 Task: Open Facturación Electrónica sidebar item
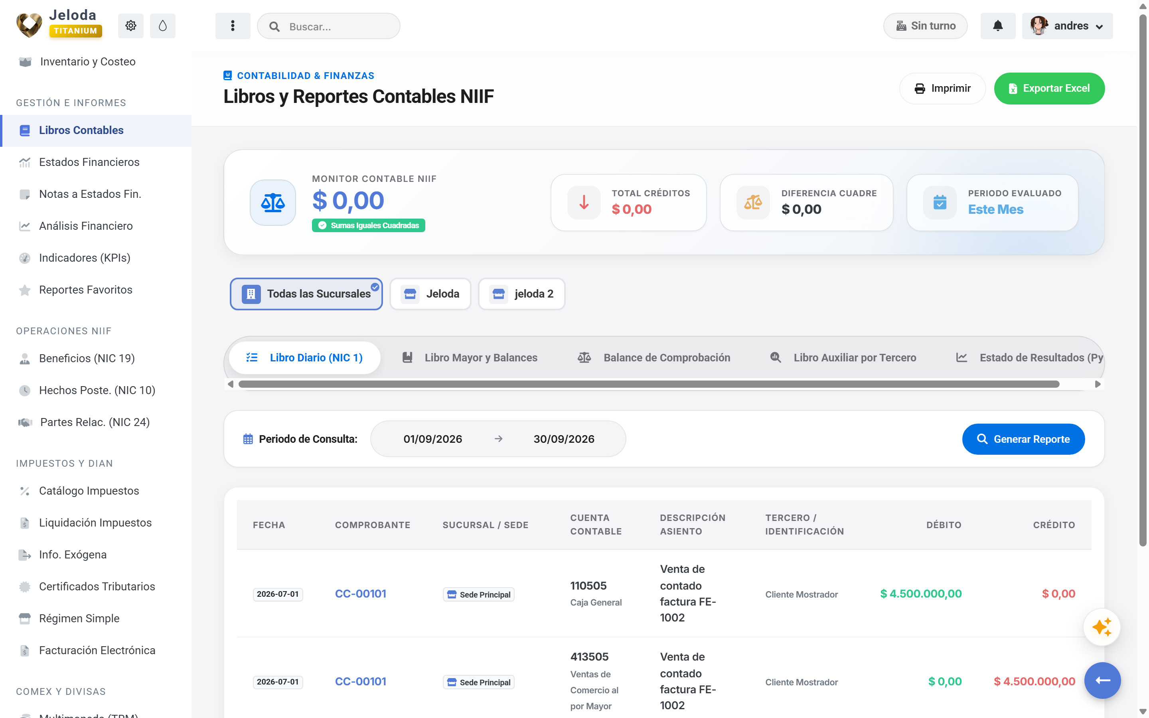(x=96, y=650)
